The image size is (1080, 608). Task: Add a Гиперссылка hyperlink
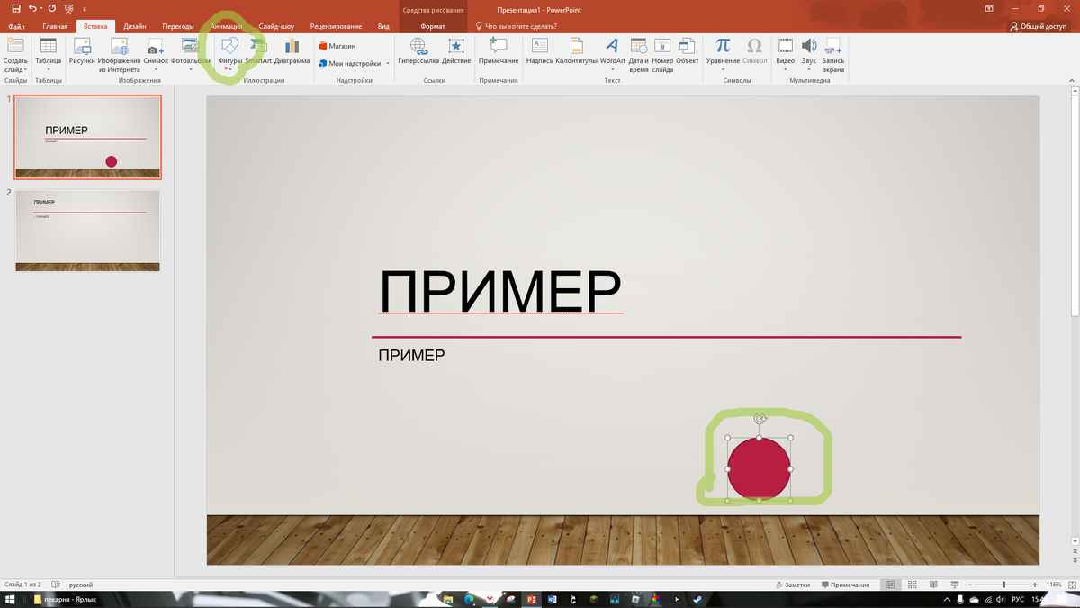418,53
